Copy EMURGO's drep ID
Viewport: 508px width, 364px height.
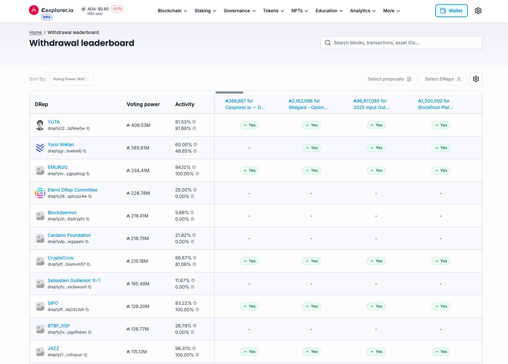88,174
